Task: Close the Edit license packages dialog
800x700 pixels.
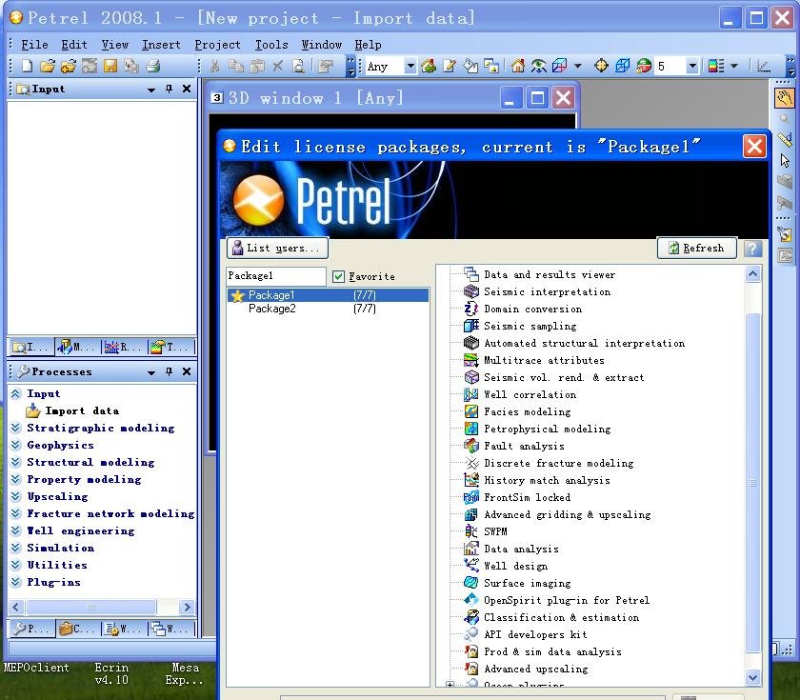Action: pyautogui.click(x=754, y=147)
